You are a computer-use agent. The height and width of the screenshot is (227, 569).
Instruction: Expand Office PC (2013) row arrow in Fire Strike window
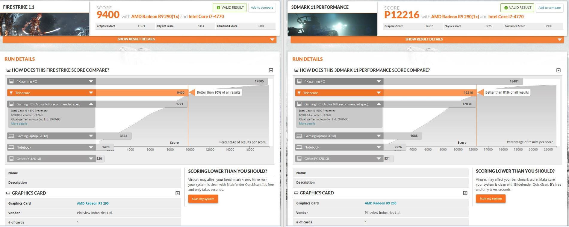[91, 159]
